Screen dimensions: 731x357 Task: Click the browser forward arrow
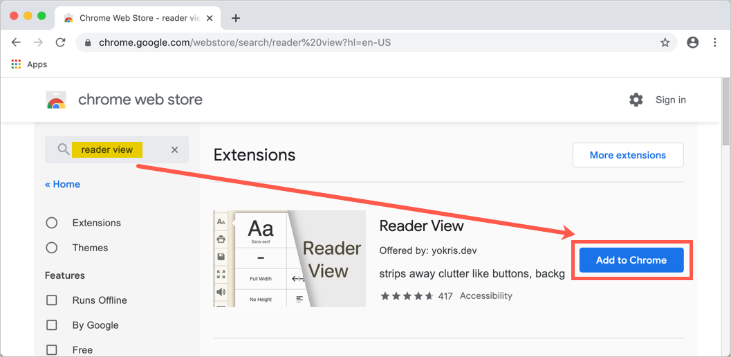[x=38, y=42]
